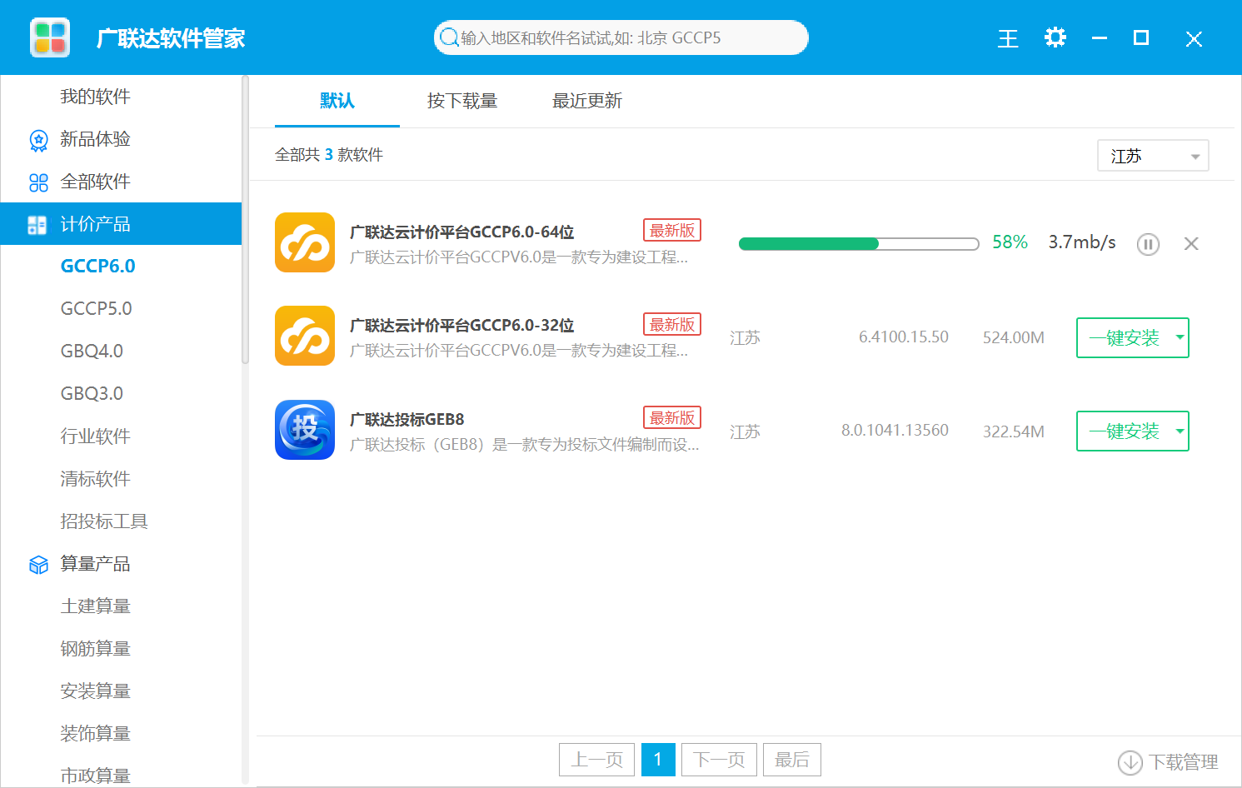Screen dimensions: 1242x788
Task: Switch to the 默认 tab
Action: [337, 101]
